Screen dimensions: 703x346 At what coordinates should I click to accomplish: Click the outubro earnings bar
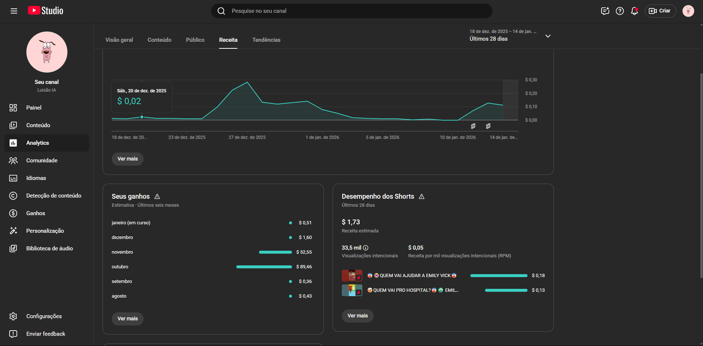click(x=264, y=267)
